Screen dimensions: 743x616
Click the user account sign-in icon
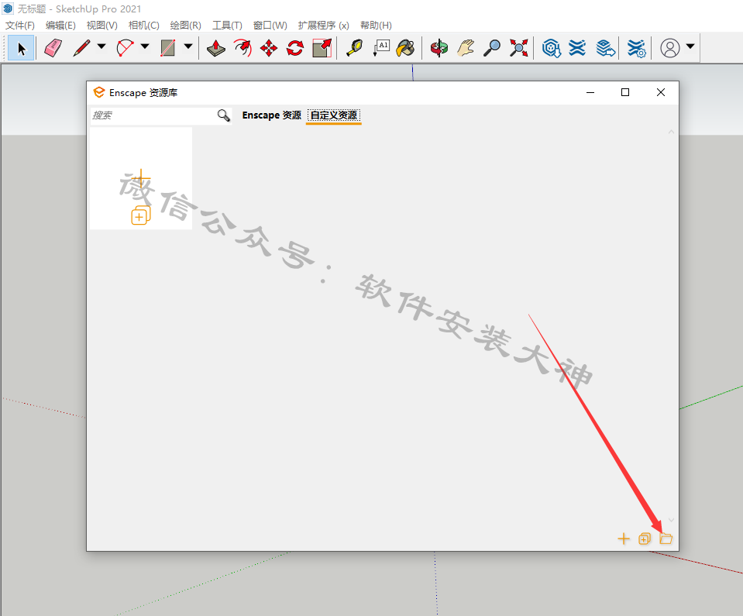coord(670,48)
